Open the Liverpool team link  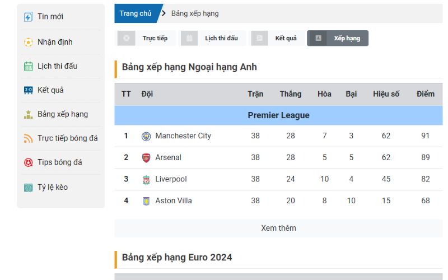(x=171, y=179)
